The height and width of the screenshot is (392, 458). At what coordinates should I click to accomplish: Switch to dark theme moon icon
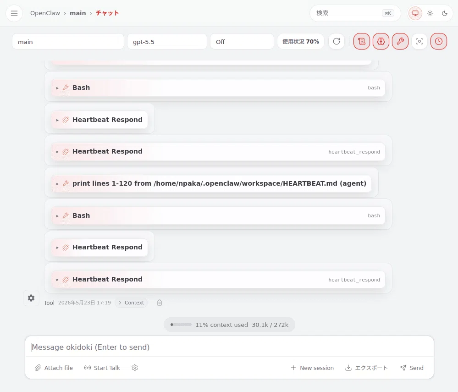coord(445,13)
